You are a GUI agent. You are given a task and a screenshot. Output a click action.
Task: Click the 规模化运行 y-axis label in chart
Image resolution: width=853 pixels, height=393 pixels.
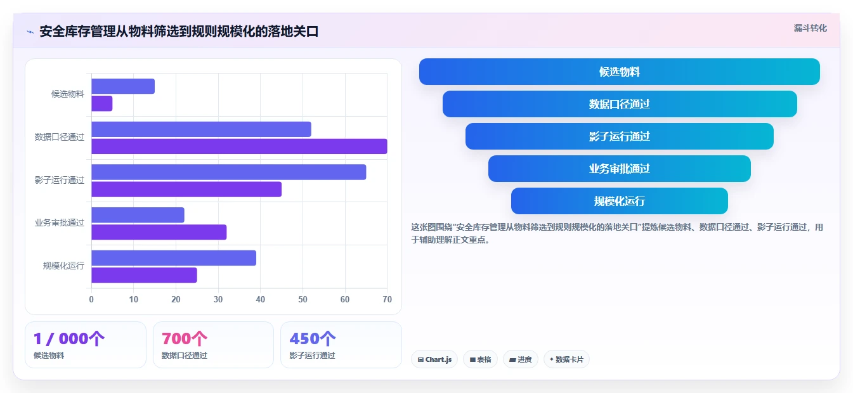point(63,266)
